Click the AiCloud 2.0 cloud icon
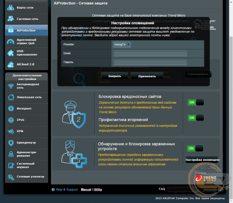Viewport: 233px width, 203px height. (11, 64)
